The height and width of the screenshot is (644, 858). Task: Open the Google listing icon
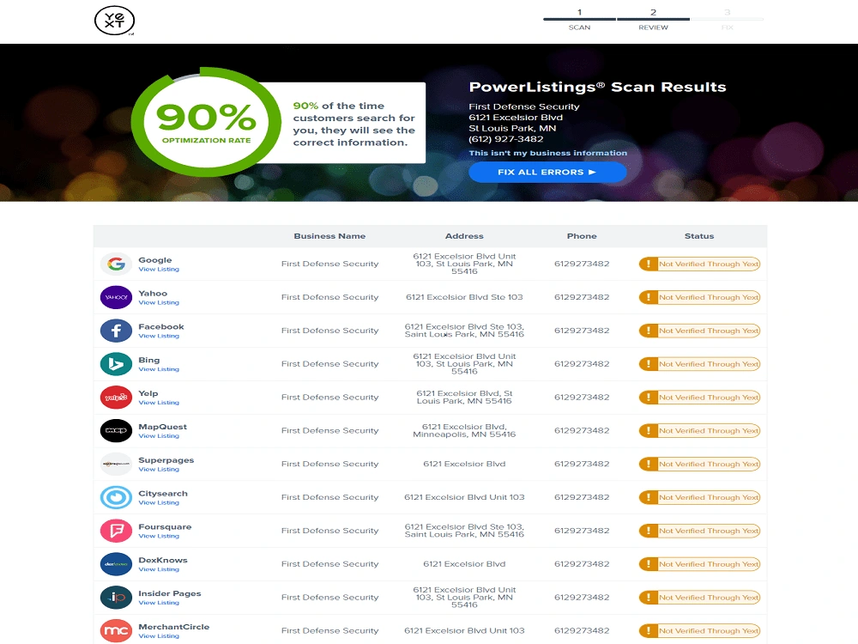[x=116, y=264]
